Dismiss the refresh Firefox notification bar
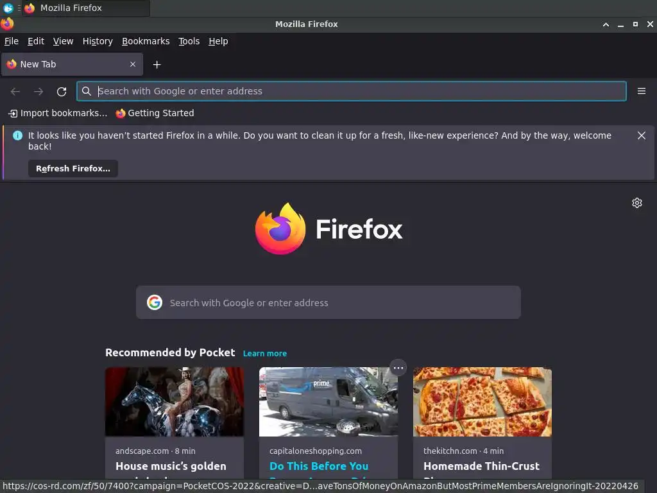 click(641, 135)
